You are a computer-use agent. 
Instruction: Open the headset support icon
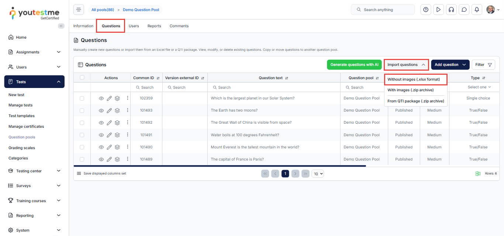451,10
